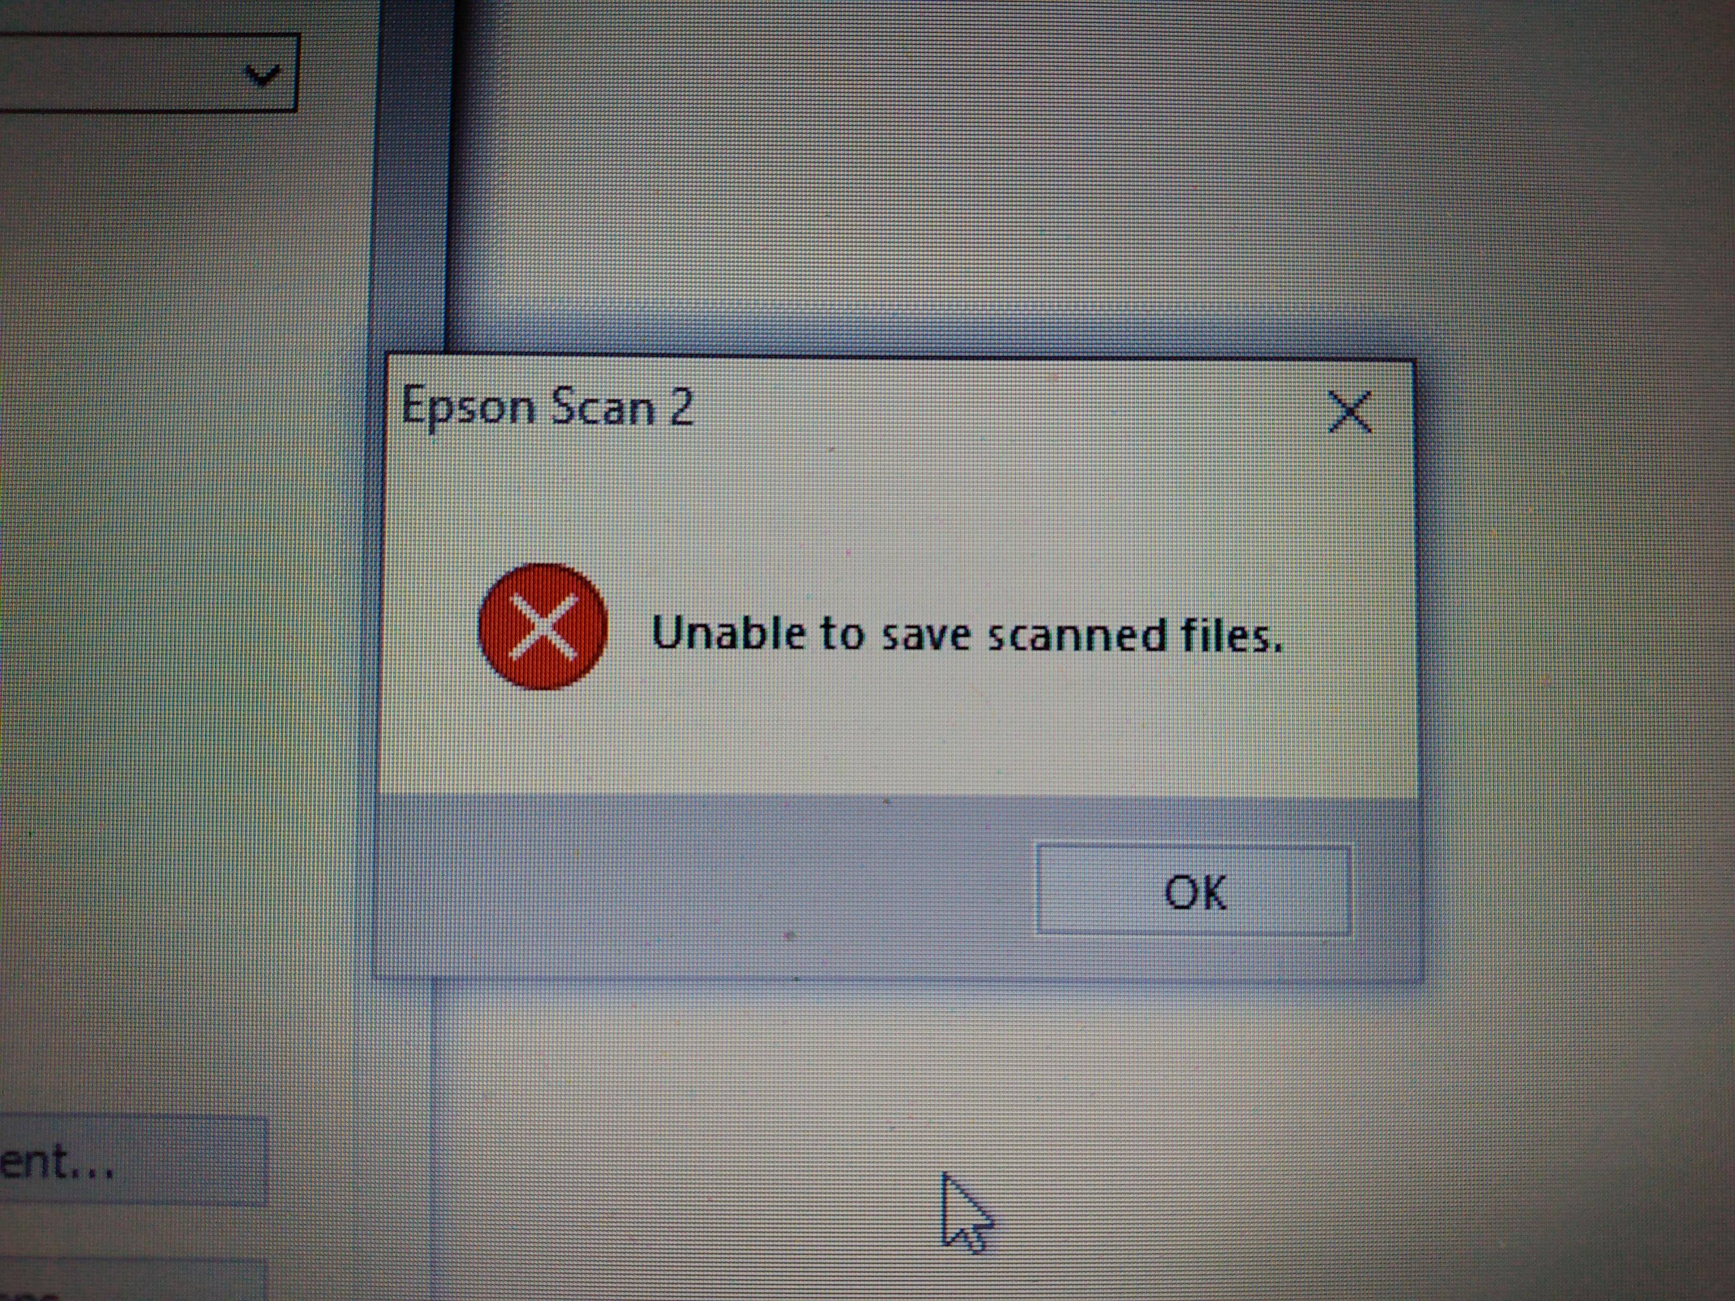Close the Epson Scan 2 dialog
The width and height of the screenshot is (1735, 1301).
coord(1349,412)
